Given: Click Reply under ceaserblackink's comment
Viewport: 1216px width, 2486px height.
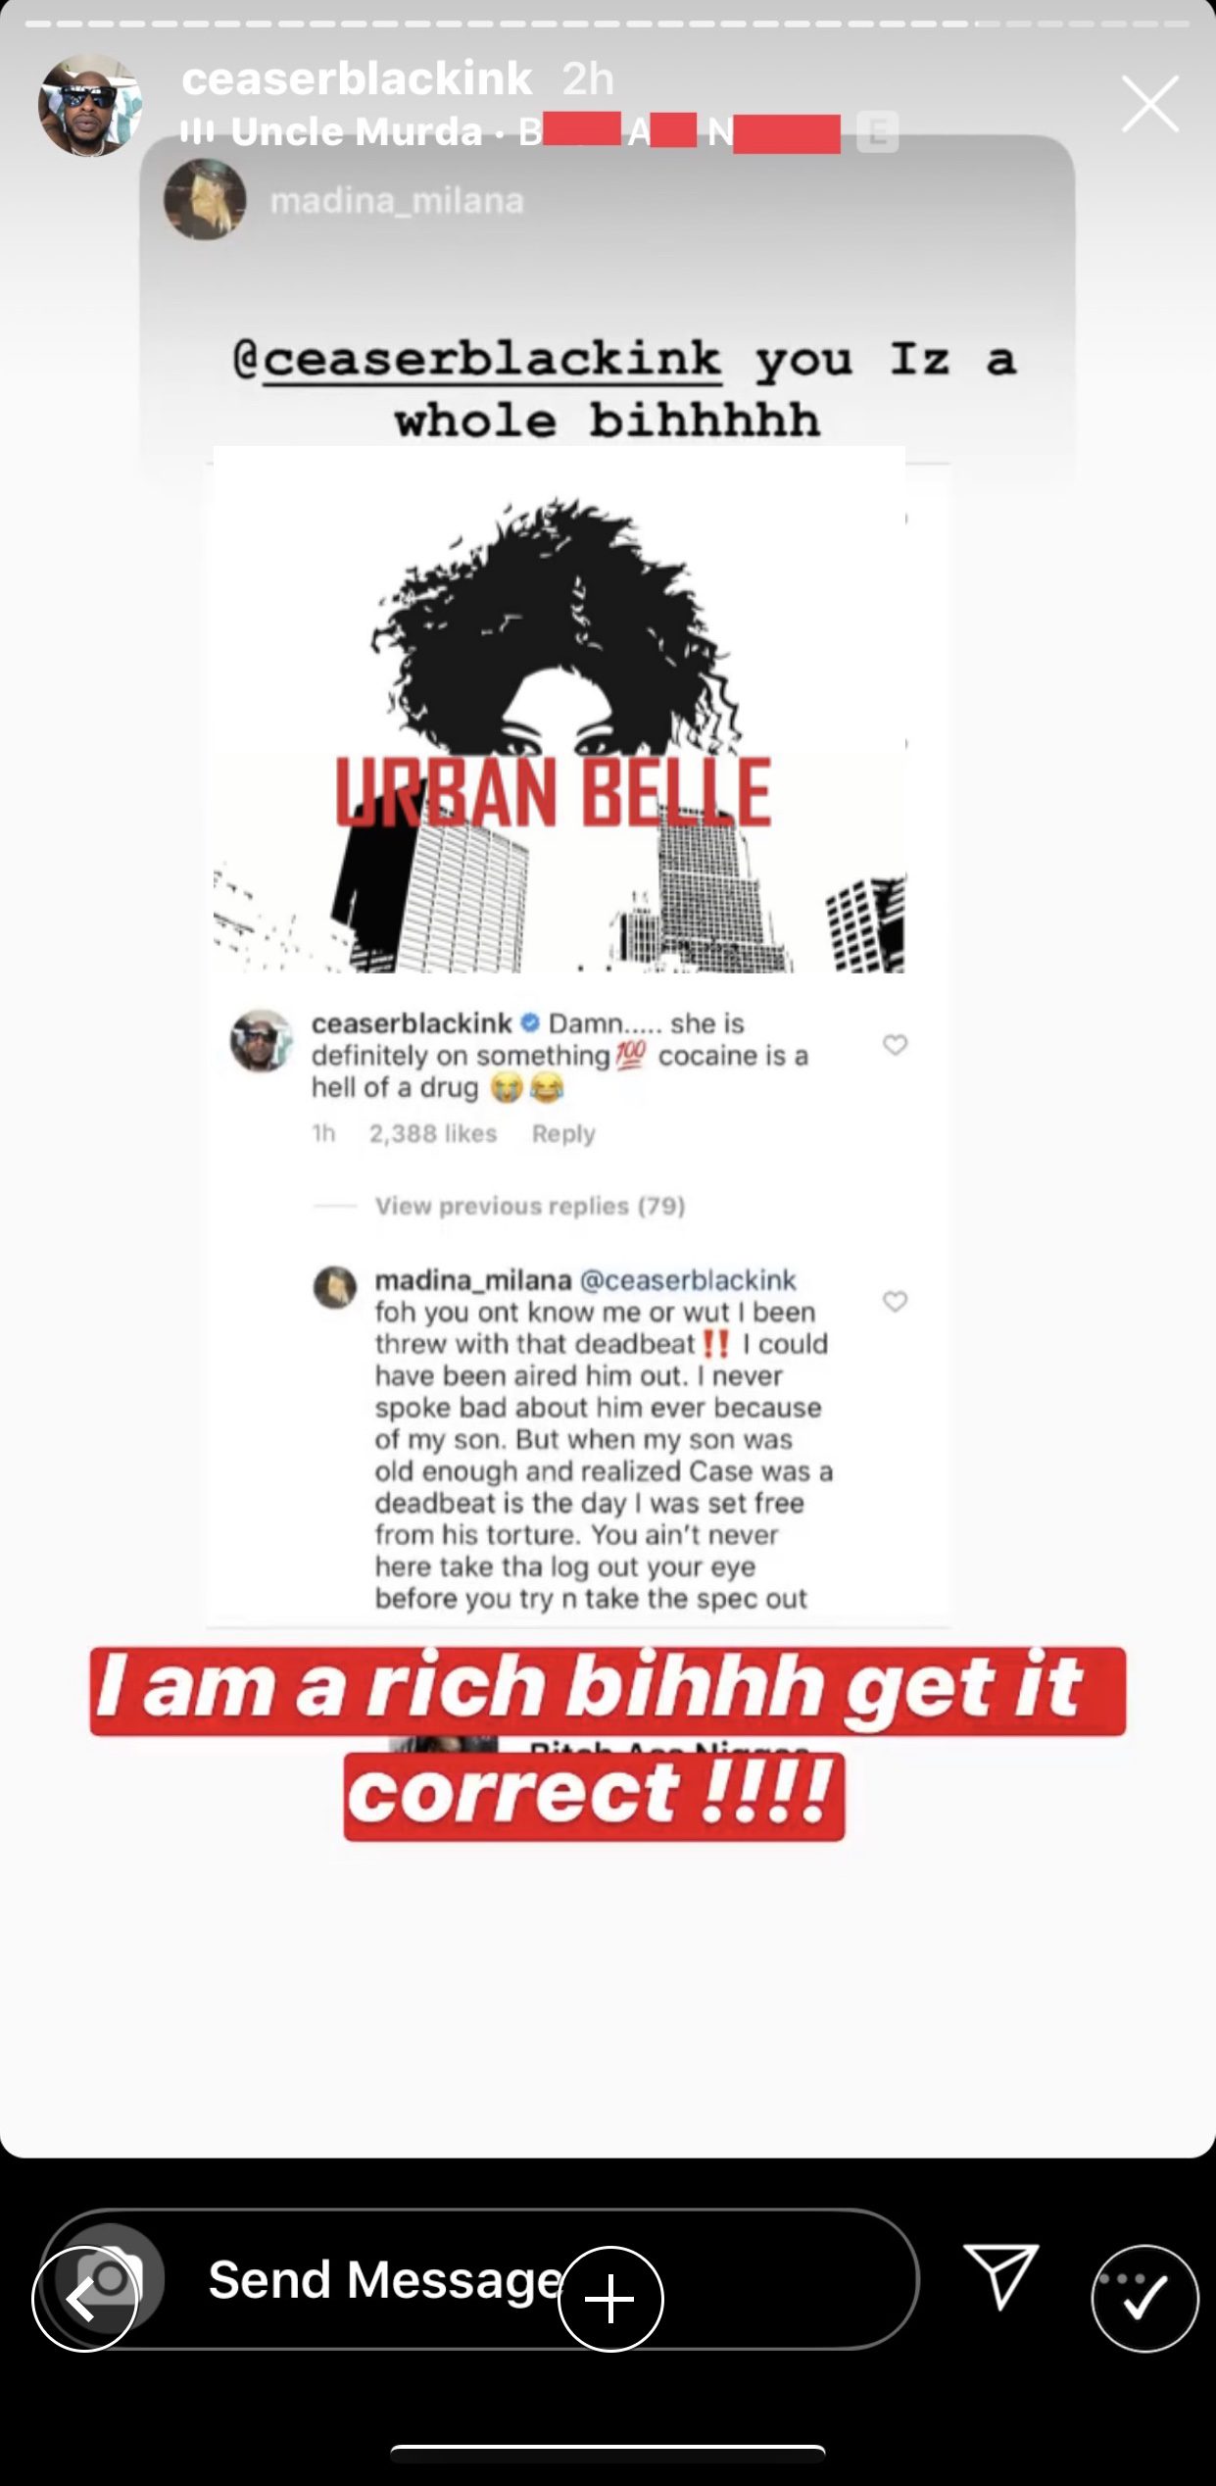Looking at the screenshot, I should (x=563, y=1133).
